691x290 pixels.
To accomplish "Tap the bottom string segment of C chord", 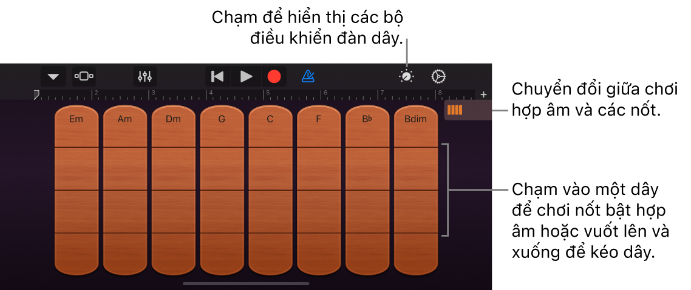I will point(270,254).
